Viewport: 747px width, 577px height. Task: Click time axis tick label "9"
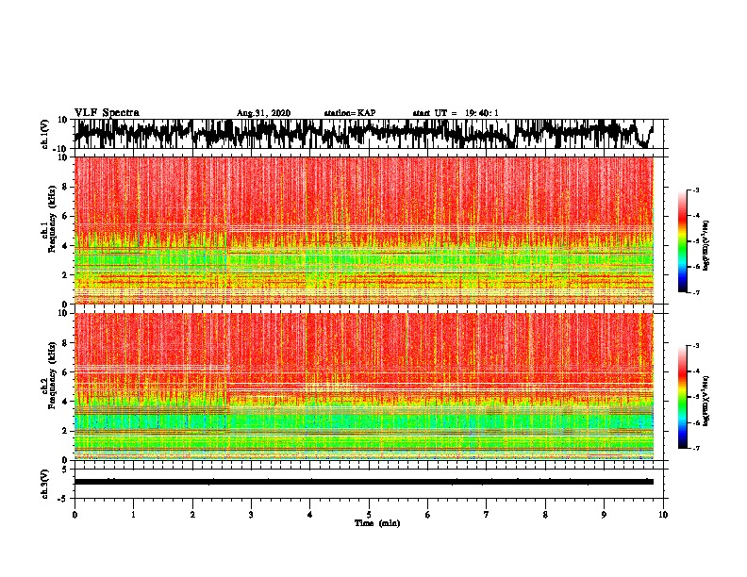point(604,515)
